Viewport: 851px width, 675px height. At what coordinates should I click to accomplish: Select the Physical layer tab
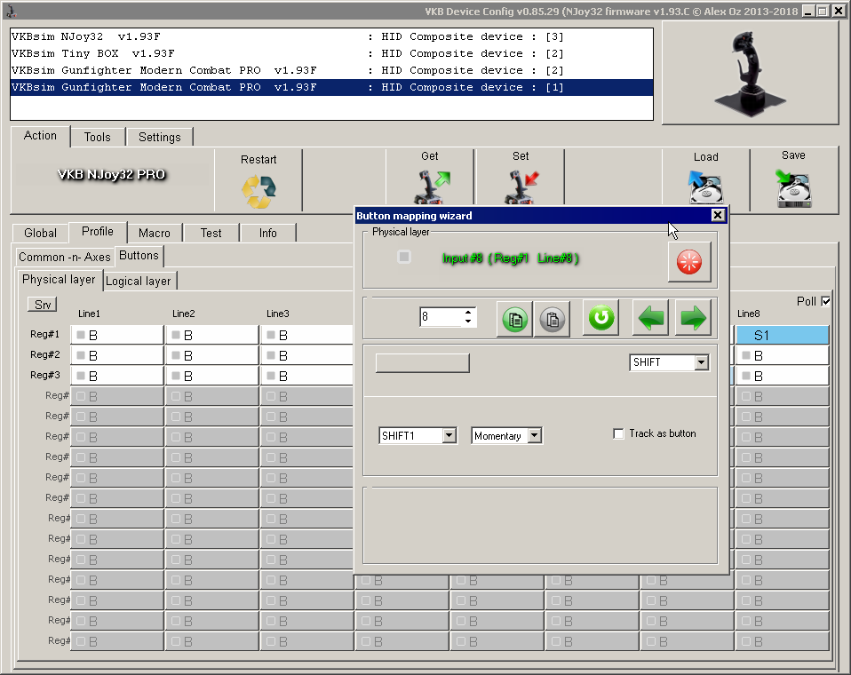(59, 280)
